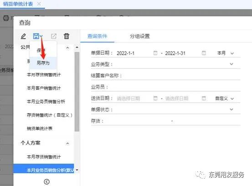Switch to 查询条件 tab
The height and width of the screenshot is (186, 252).
pyautogui.click(x=97, y=36)
